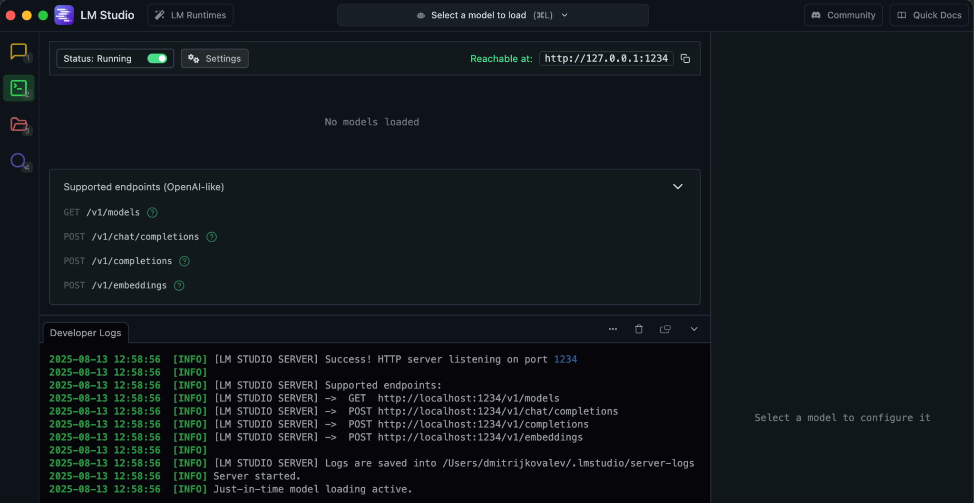The width and height of the screenshot is (974, 503).
Task: Clear developer logs with trash icon
Action: [x=639, y=329]
